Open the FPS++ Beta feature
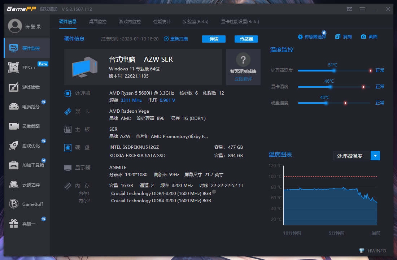397x260 pixels. 27,68
